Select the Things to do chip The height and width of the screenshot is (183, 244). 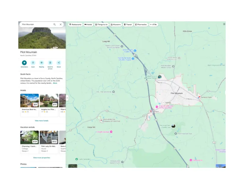[102, 24]
